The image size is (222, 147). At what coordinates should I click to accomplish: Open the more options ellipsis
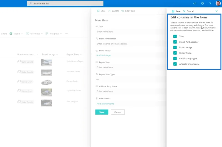pos(67,33)
